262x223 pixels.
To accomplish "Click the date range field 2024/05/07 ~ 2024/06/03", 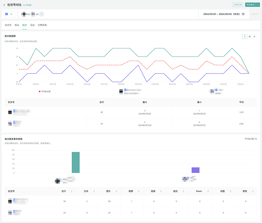I will pyautogui.click(x=221, y=14).
